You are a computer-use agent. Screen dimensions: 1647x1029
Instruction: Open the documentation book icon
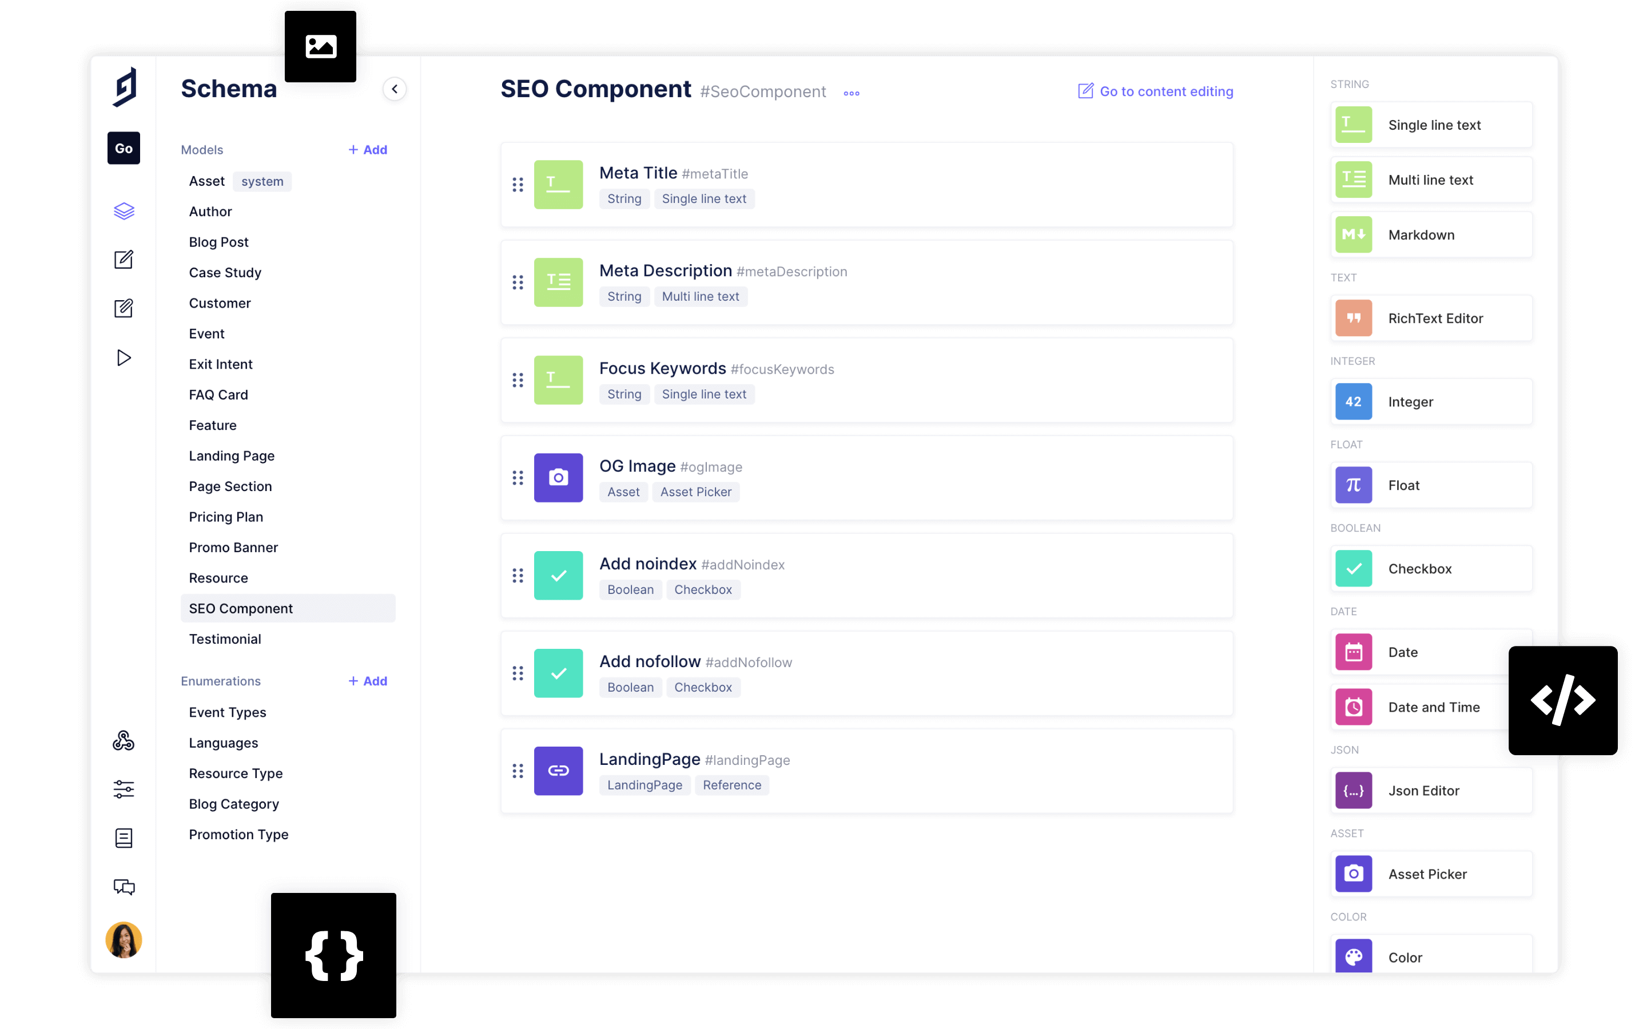tap(123, 837)
